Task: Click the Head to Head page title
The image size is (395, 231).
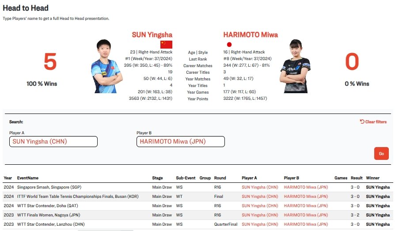Action: point(26,8)
